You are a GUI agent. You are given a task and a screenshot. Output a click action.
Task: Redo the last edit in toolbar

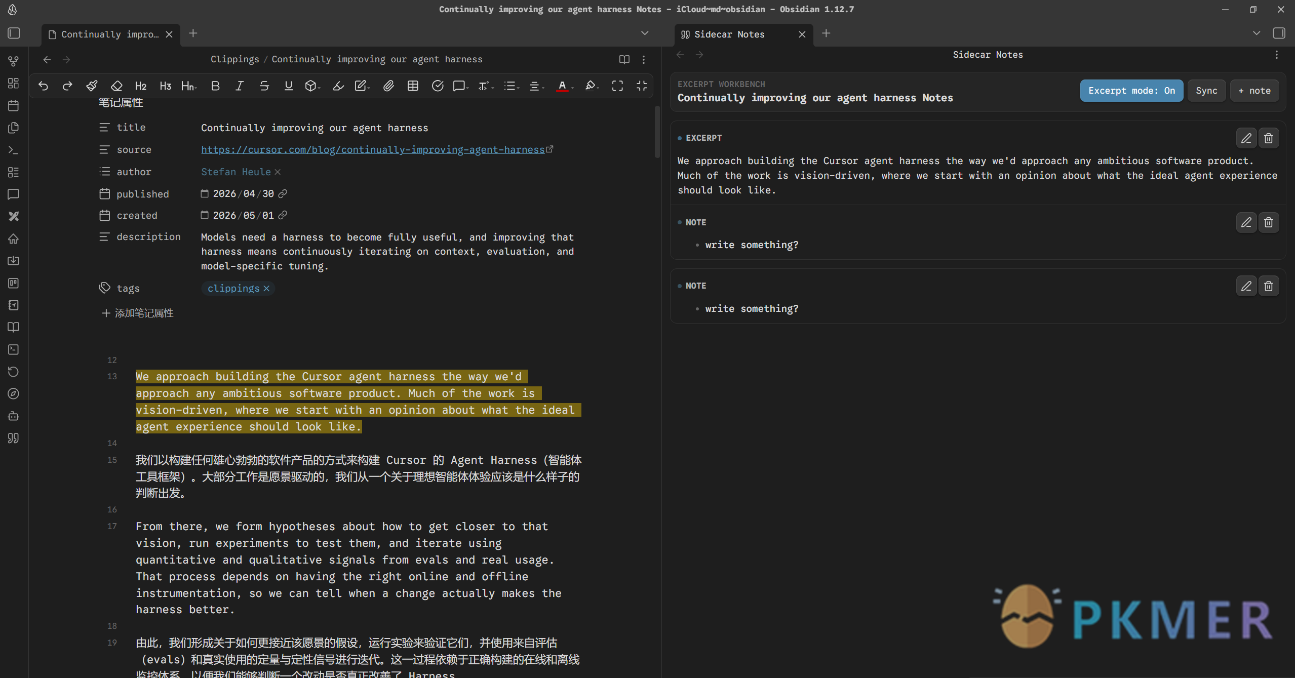pos(67,86)
